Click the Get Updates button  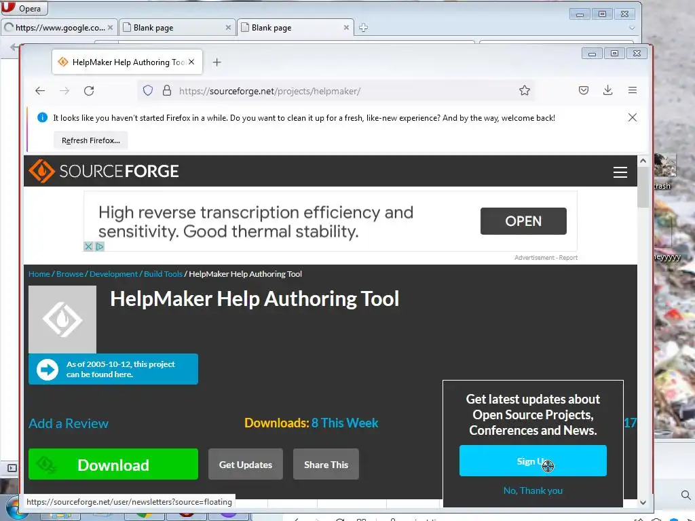tap(246, 464)
